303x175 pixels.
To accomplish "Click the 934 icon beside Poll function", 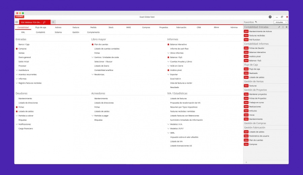I will click(246, 40).
